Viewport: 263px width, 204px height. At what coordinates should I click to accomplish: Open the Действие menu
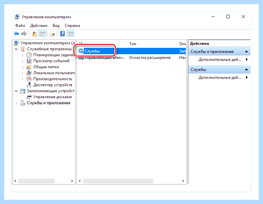(x=39, y=25)
